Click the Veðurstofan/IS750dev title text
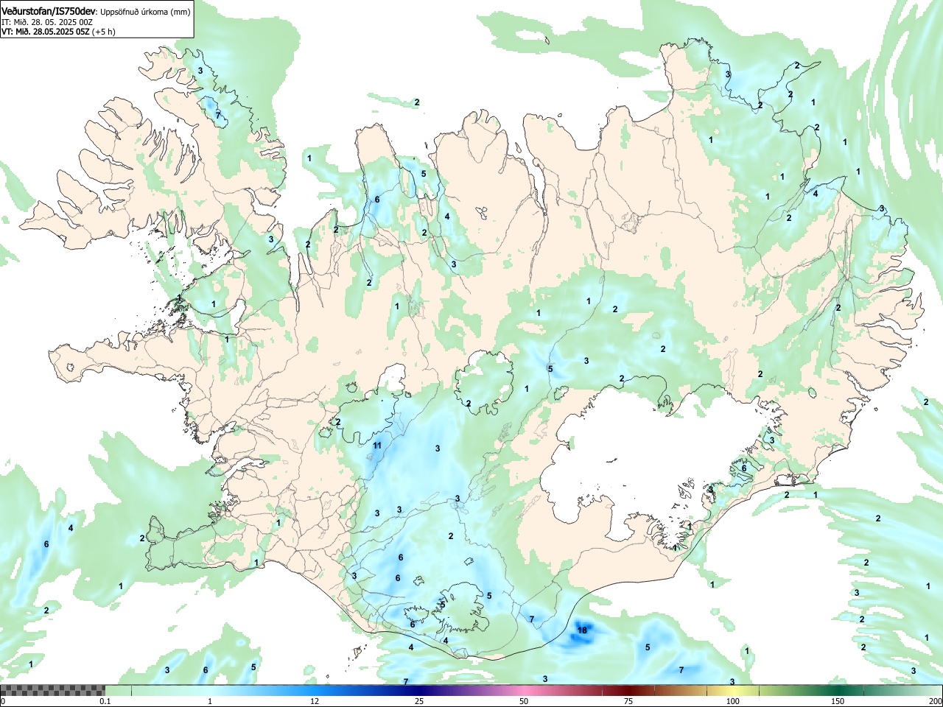Viewport: 943px width, 707px height. tap(49, 11)
